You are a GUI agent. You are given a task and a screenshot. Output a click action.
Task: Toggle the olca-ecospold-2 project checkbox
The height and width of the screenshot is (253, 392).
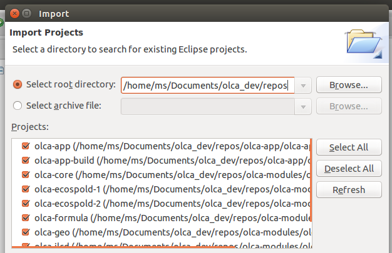(26, 204)
